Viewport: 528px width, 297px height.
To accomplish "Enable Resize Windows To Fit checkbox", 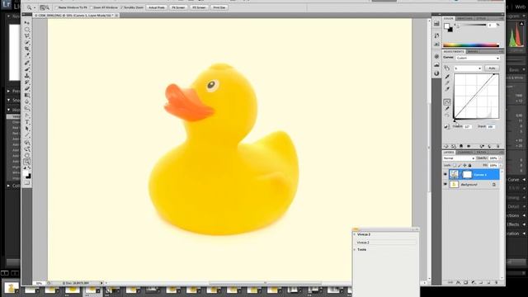I will pos(57,7).
